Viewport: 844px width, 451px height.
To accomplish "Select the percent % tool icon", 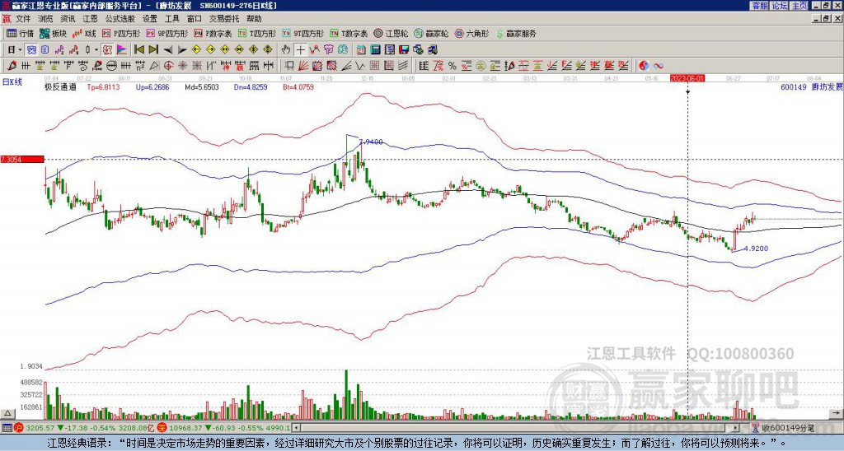I will point(452,66).
